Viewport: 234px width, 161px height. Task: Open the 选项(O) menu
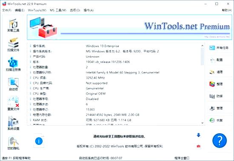click(75, 10)
